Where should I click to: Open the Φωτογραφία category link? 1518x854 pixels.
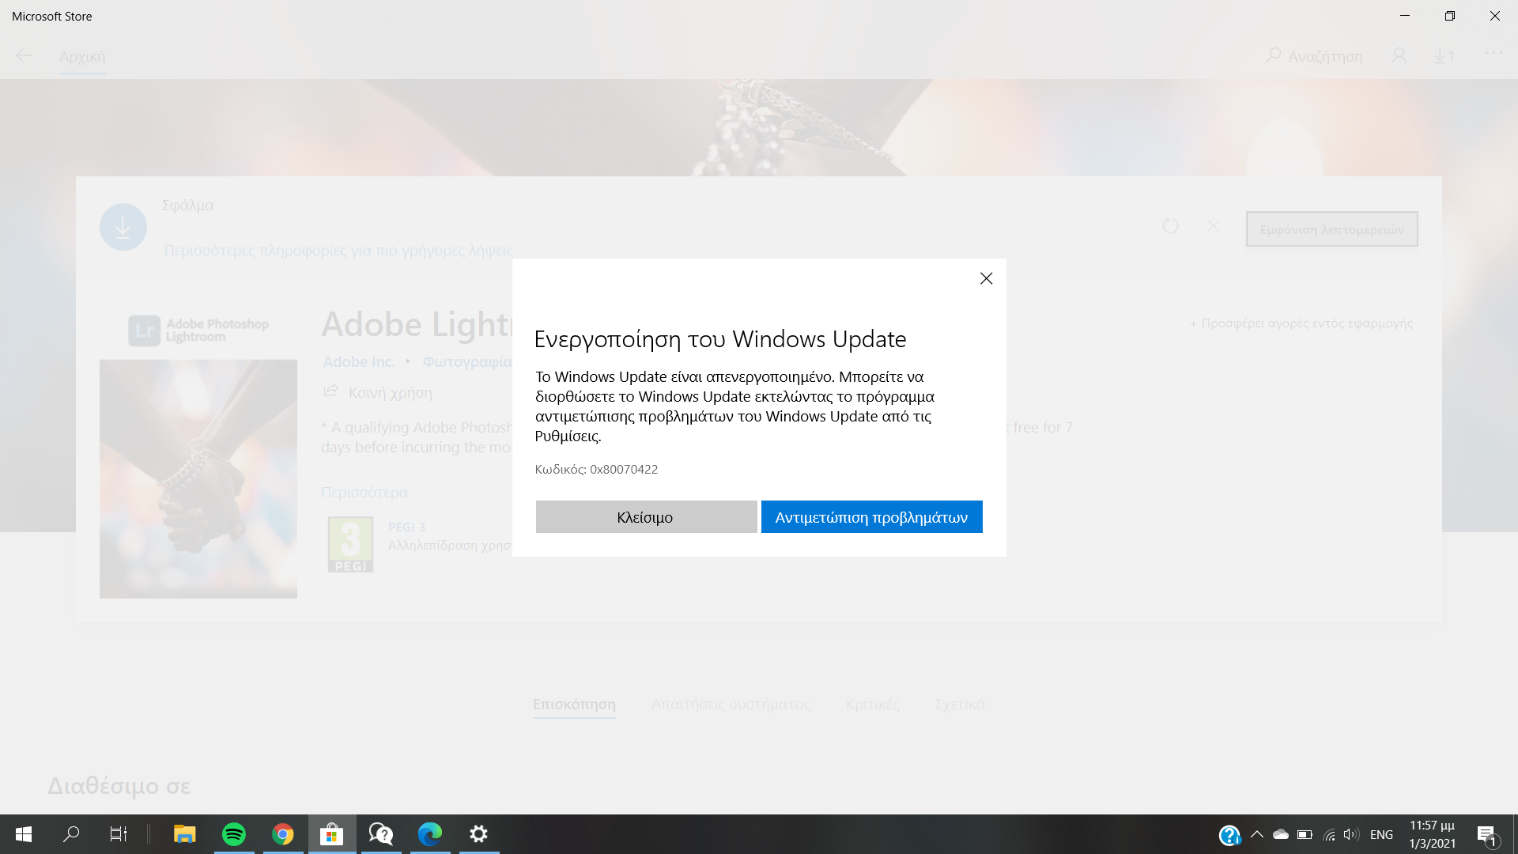click(x=467, y=361)
